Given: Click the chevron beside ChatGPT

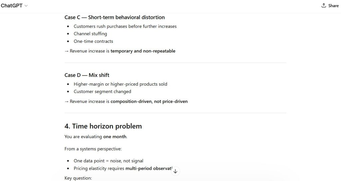Looking at the screenshot, I should (x=26, y=6).
